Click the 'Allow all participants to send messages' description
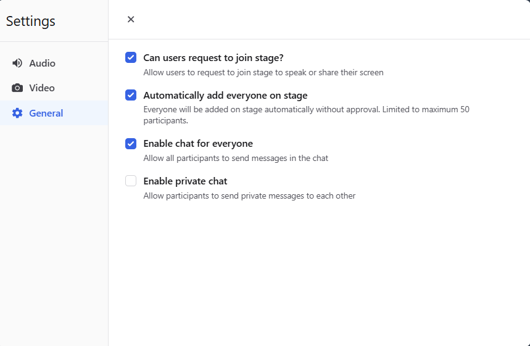The width and height of the screenshot is (530, 346). coord(236,159)
